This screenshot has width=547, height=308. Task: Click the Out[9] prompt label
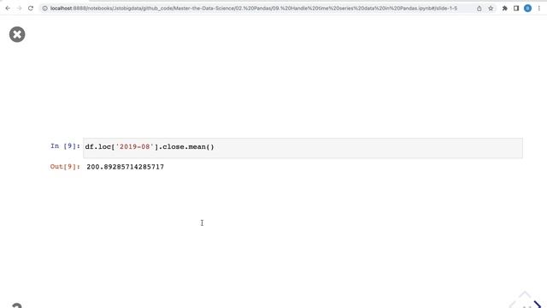(65, 167)
